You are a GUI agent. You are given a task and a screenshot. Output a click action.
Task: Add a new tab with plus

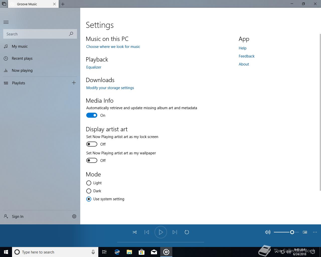point(63,4)
